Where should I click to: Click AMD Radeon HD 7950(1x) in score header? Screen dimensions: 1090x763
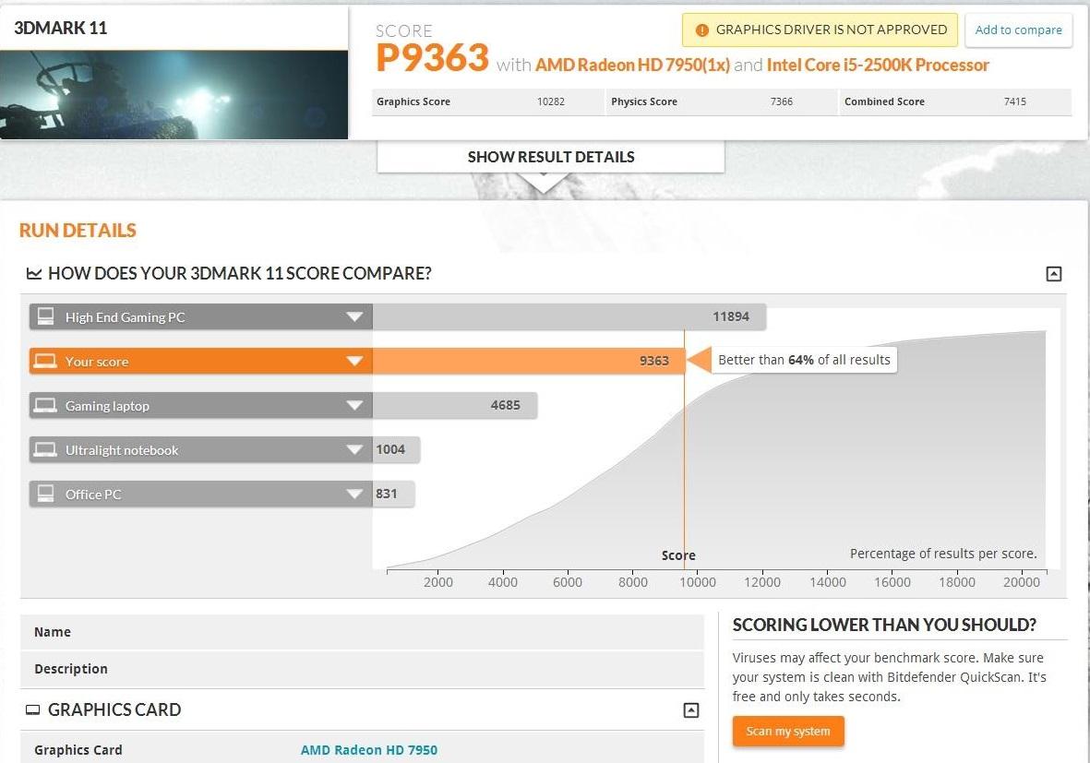632,66
